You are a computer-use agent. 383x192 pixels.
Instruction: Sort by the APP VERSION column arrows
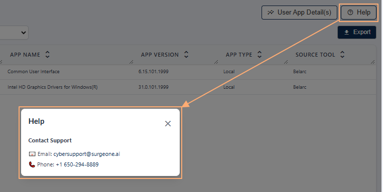186,55
